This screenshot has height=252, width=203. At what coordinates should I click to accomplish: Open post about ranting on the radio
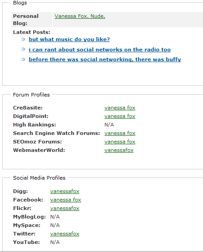99,50
